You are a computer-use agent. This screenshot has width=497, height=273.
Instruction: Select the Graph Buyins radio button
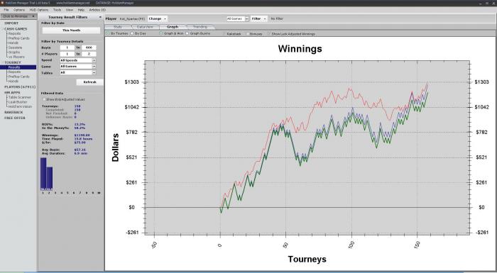pos(187,33)
